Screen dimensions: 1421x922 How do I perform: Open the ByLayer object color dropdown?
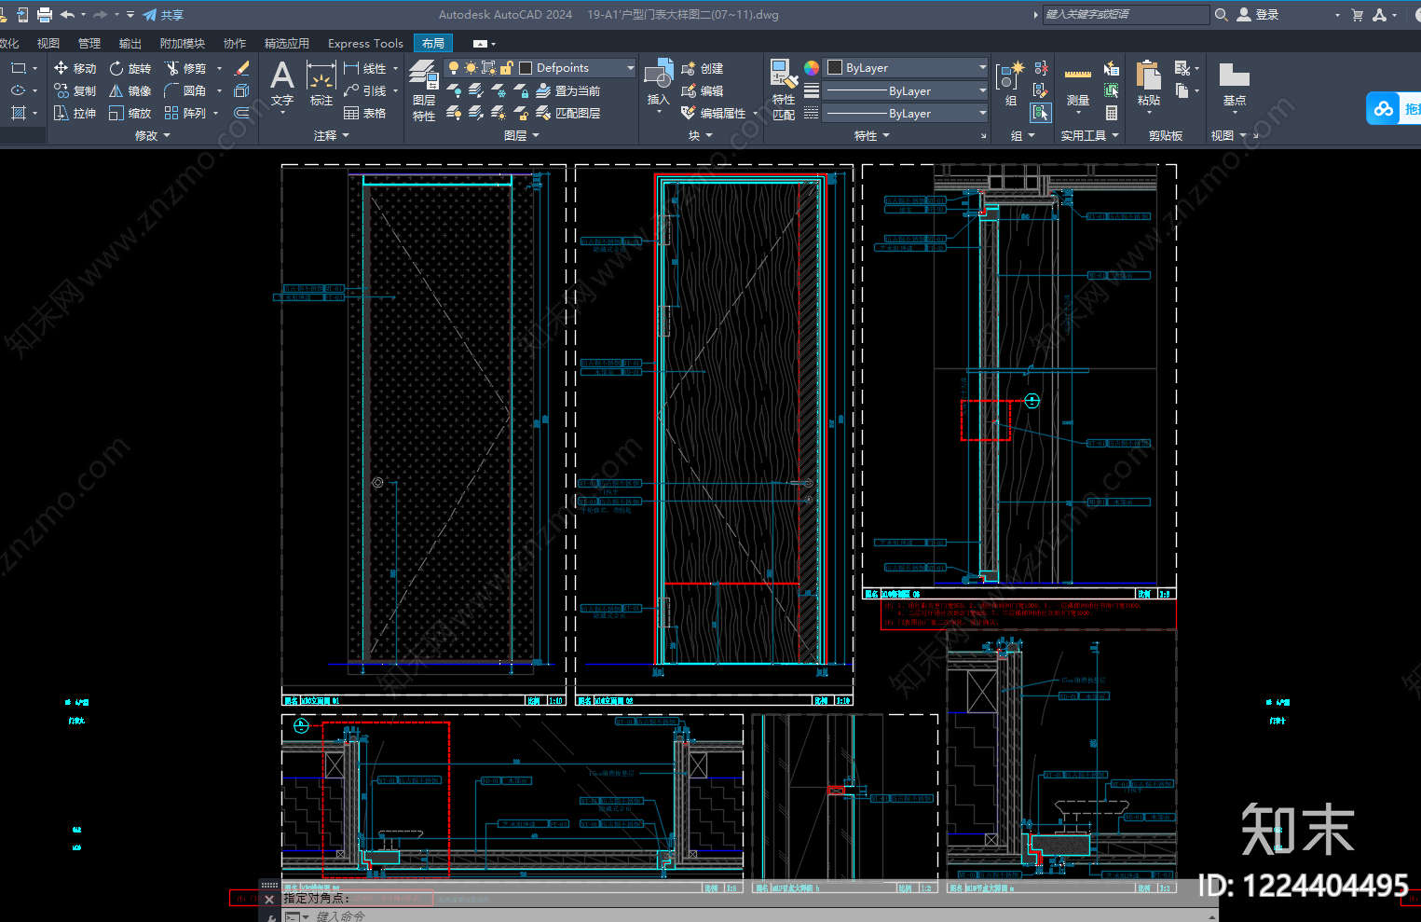click(982, 68)
